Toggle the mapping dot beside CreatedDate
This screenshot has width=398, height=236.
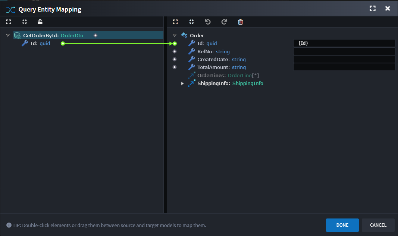pyautogui.click(x=175, y=59)
